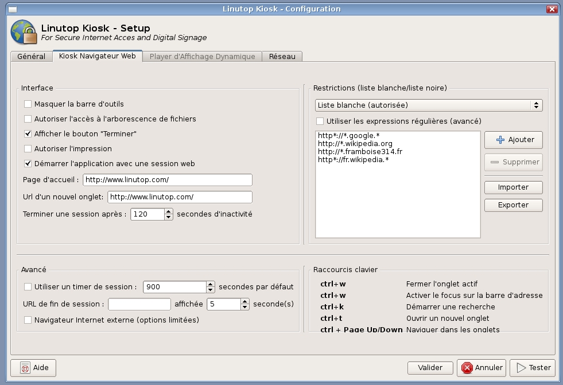The image size is (563, 385).
Task: Switch to the Général tab
Action: [32, 57]
